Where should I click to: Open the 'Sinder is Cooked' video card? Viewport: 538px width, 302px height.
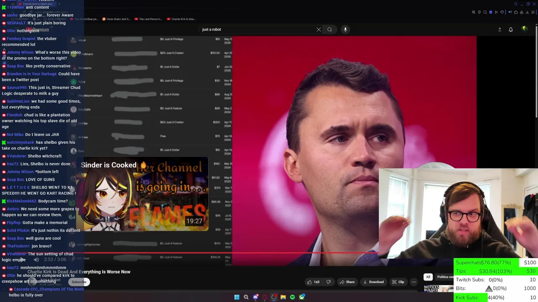[142, 194]
